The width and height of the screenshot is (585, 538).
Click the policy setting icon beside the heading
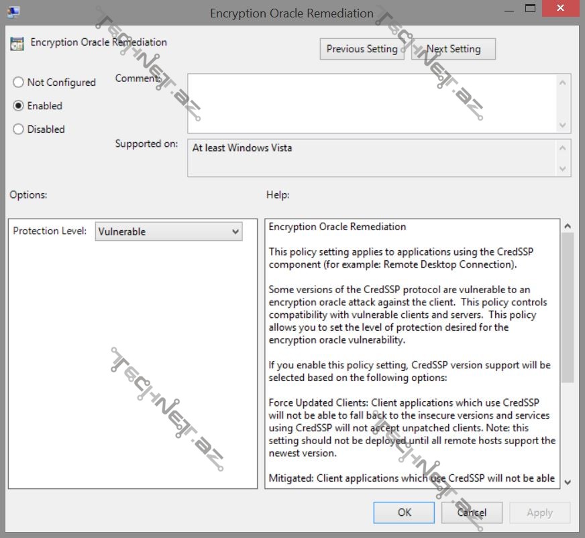17,44
